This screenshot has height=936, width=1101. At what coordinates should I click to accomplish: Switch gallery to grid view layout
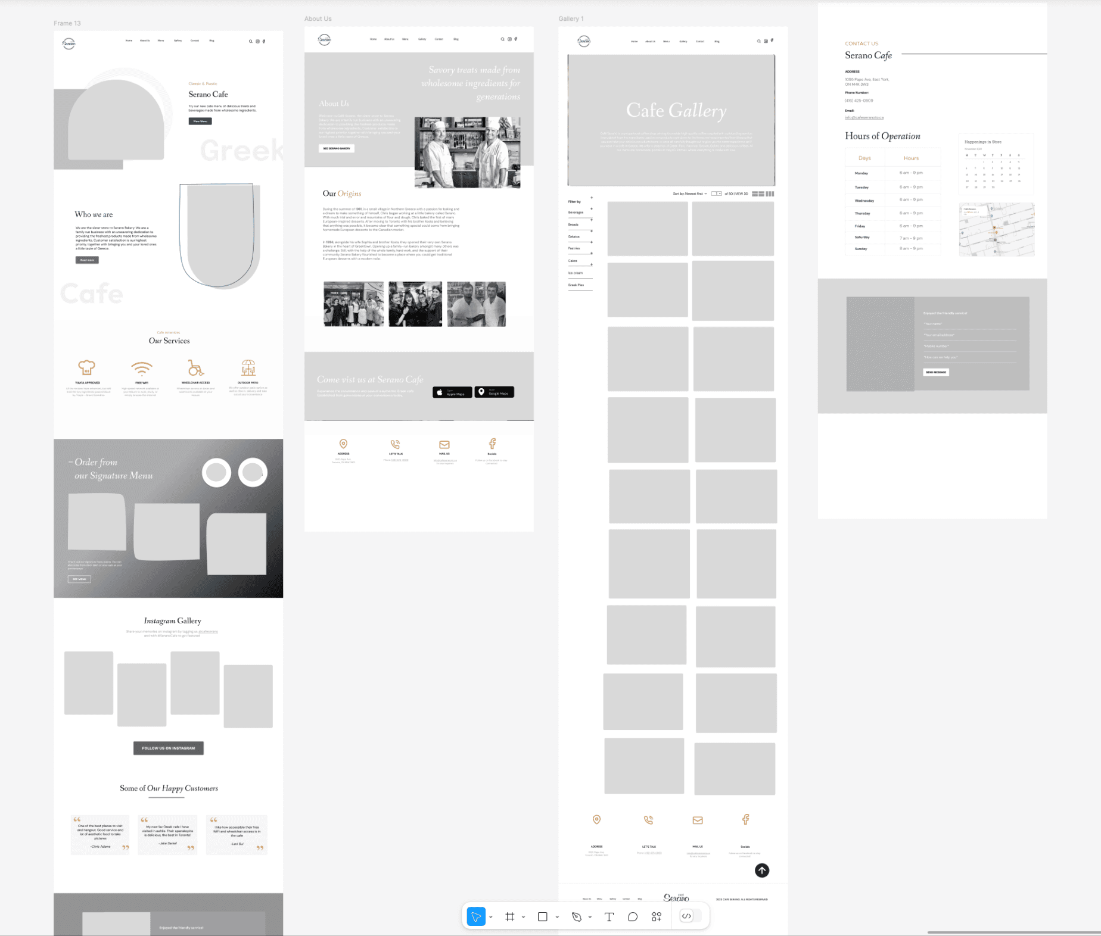point(757,194)
